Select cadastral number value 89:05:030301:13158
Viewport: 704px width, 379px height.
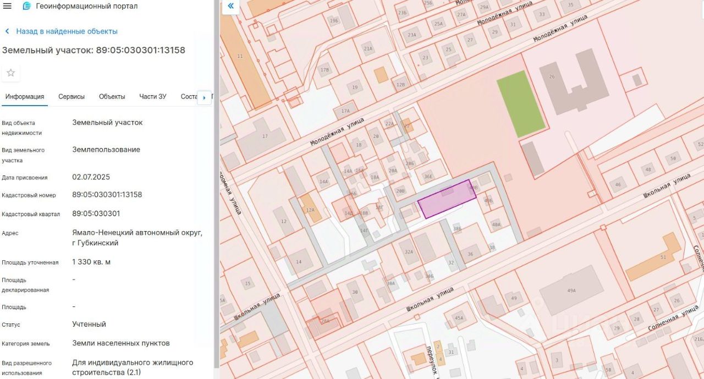point(107,195)
